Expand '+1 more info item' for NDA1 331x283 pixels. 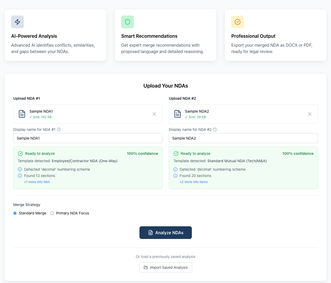point(37,182)
